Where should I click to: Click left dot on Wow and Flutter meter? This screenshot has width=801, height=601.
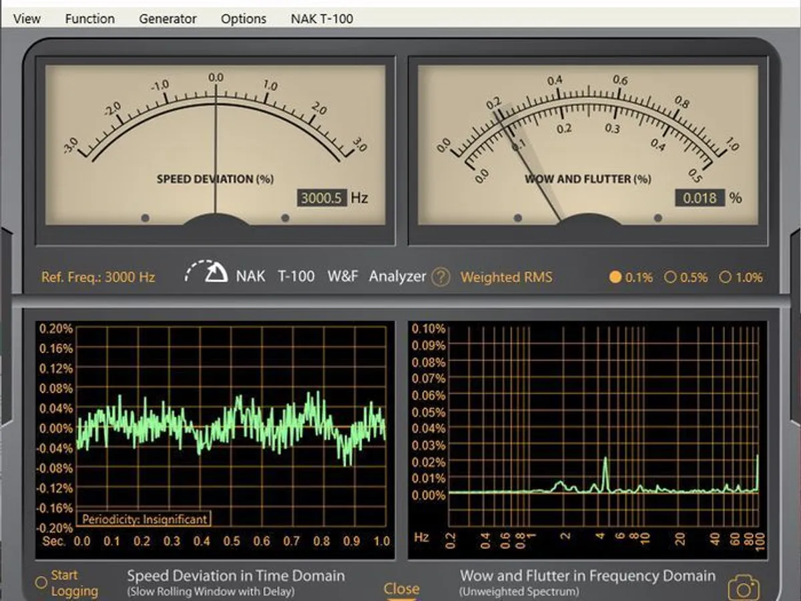click(x=517, y=218)
